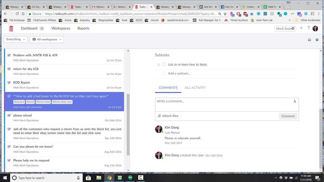Screen dimensions: 324x182
Task: Toggle checkbox for 'please refund' task
Action: [x=9, y=115]
